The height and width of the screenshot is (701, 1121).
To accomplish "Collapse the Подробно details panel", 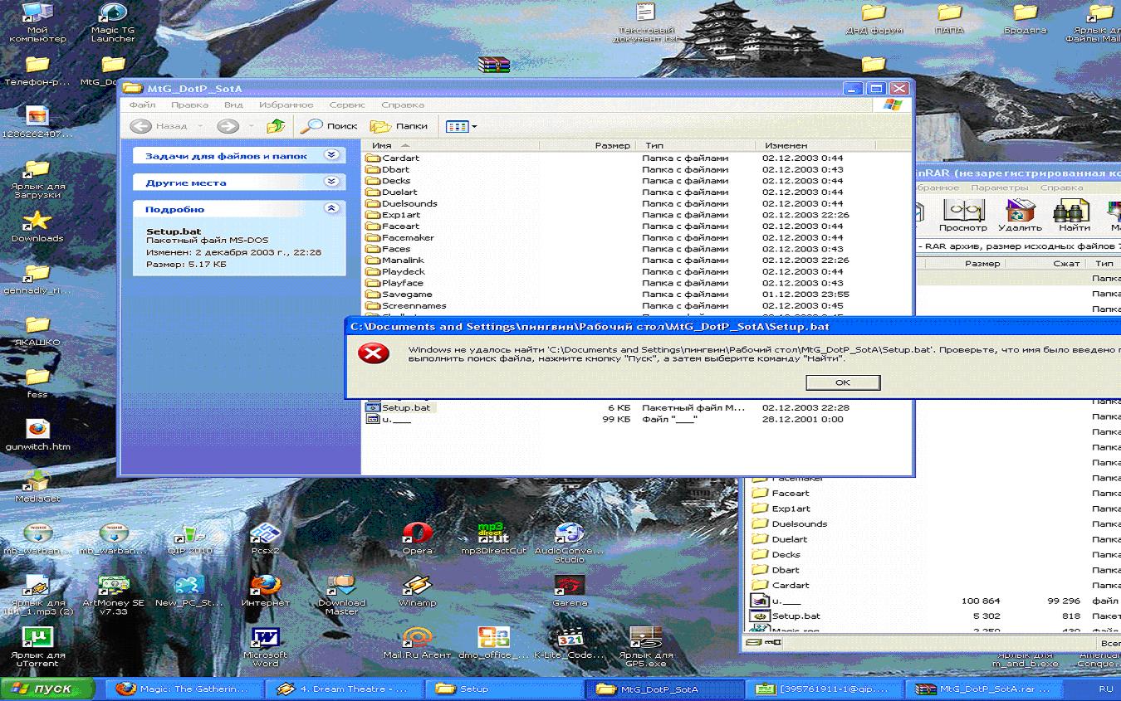I will pyautogui.click(x=331, y=208).
